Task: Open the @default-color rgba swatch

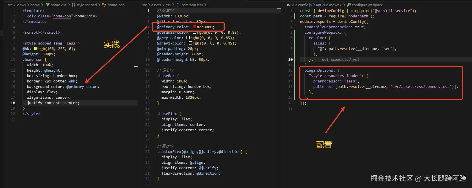Action: tap(194, 32)
